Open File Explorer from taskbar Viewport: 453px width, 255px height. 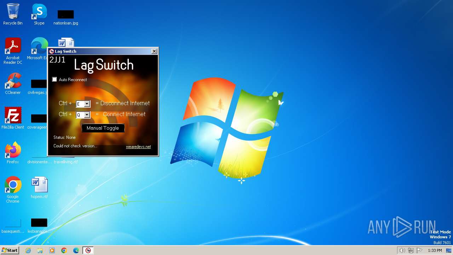[40, 250]
